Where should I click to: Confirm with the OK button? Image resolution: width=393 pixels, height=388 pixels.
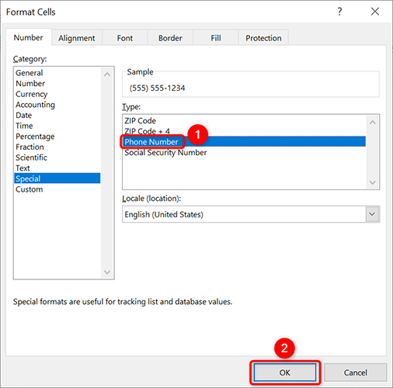[285, 372]
